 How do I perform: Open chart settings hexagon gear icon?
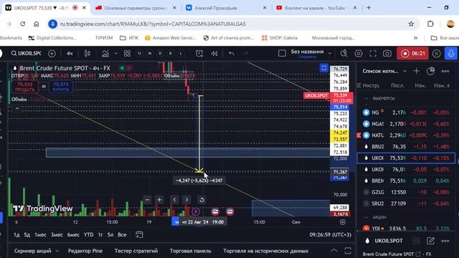pyautogui.click(x=359, y=54)
